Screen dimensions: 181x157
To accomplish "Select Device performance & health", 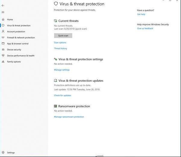I will point(21,56).
